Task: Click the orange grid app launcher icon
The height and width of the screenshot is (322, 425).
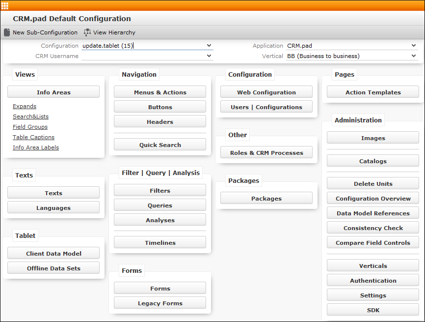Action: point(5,5)
